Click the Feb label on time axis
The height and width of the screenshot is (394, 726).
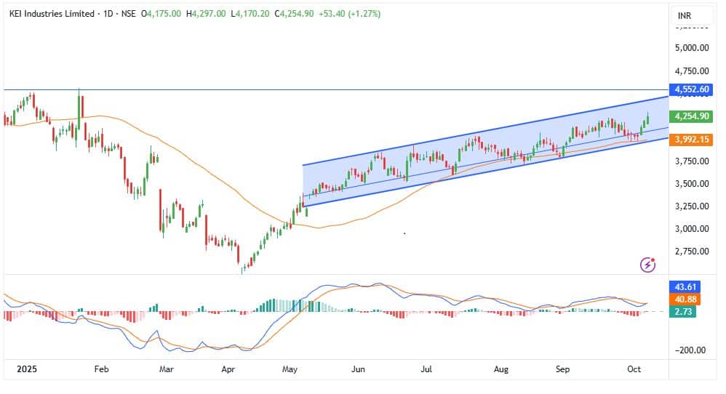[101, 369]
